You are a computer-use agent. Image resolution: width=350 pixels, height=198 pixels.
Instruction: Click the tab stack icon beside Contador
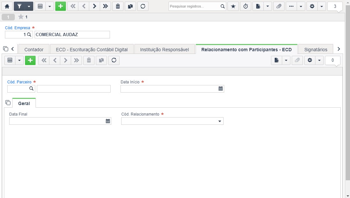pos(6,49)
